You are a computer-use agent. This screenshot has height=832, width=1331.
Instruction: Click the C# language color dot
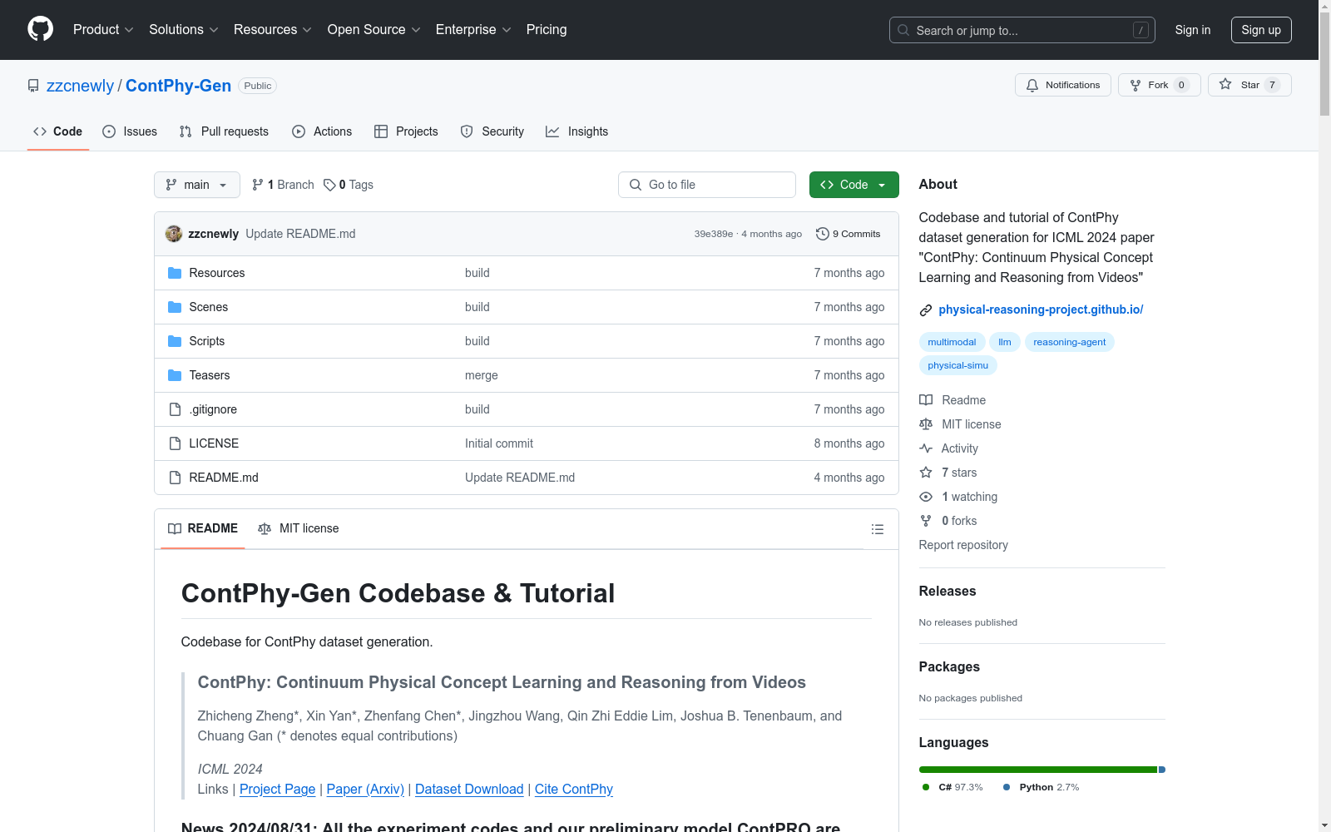coord(926,787)
